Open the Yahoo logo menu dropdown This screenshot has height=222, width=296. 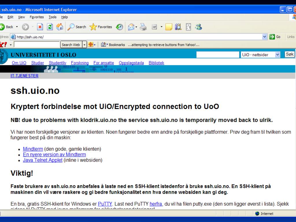pos(11,45)
